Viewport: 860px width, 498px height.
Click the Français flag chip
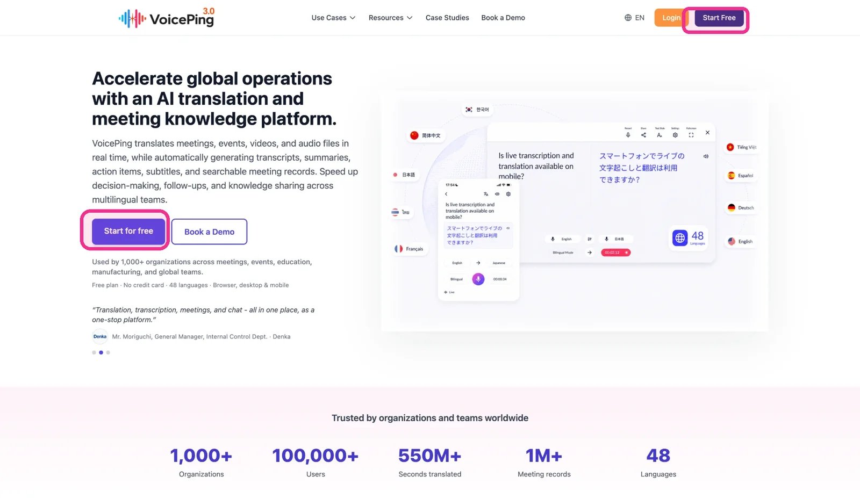point(410,249)
